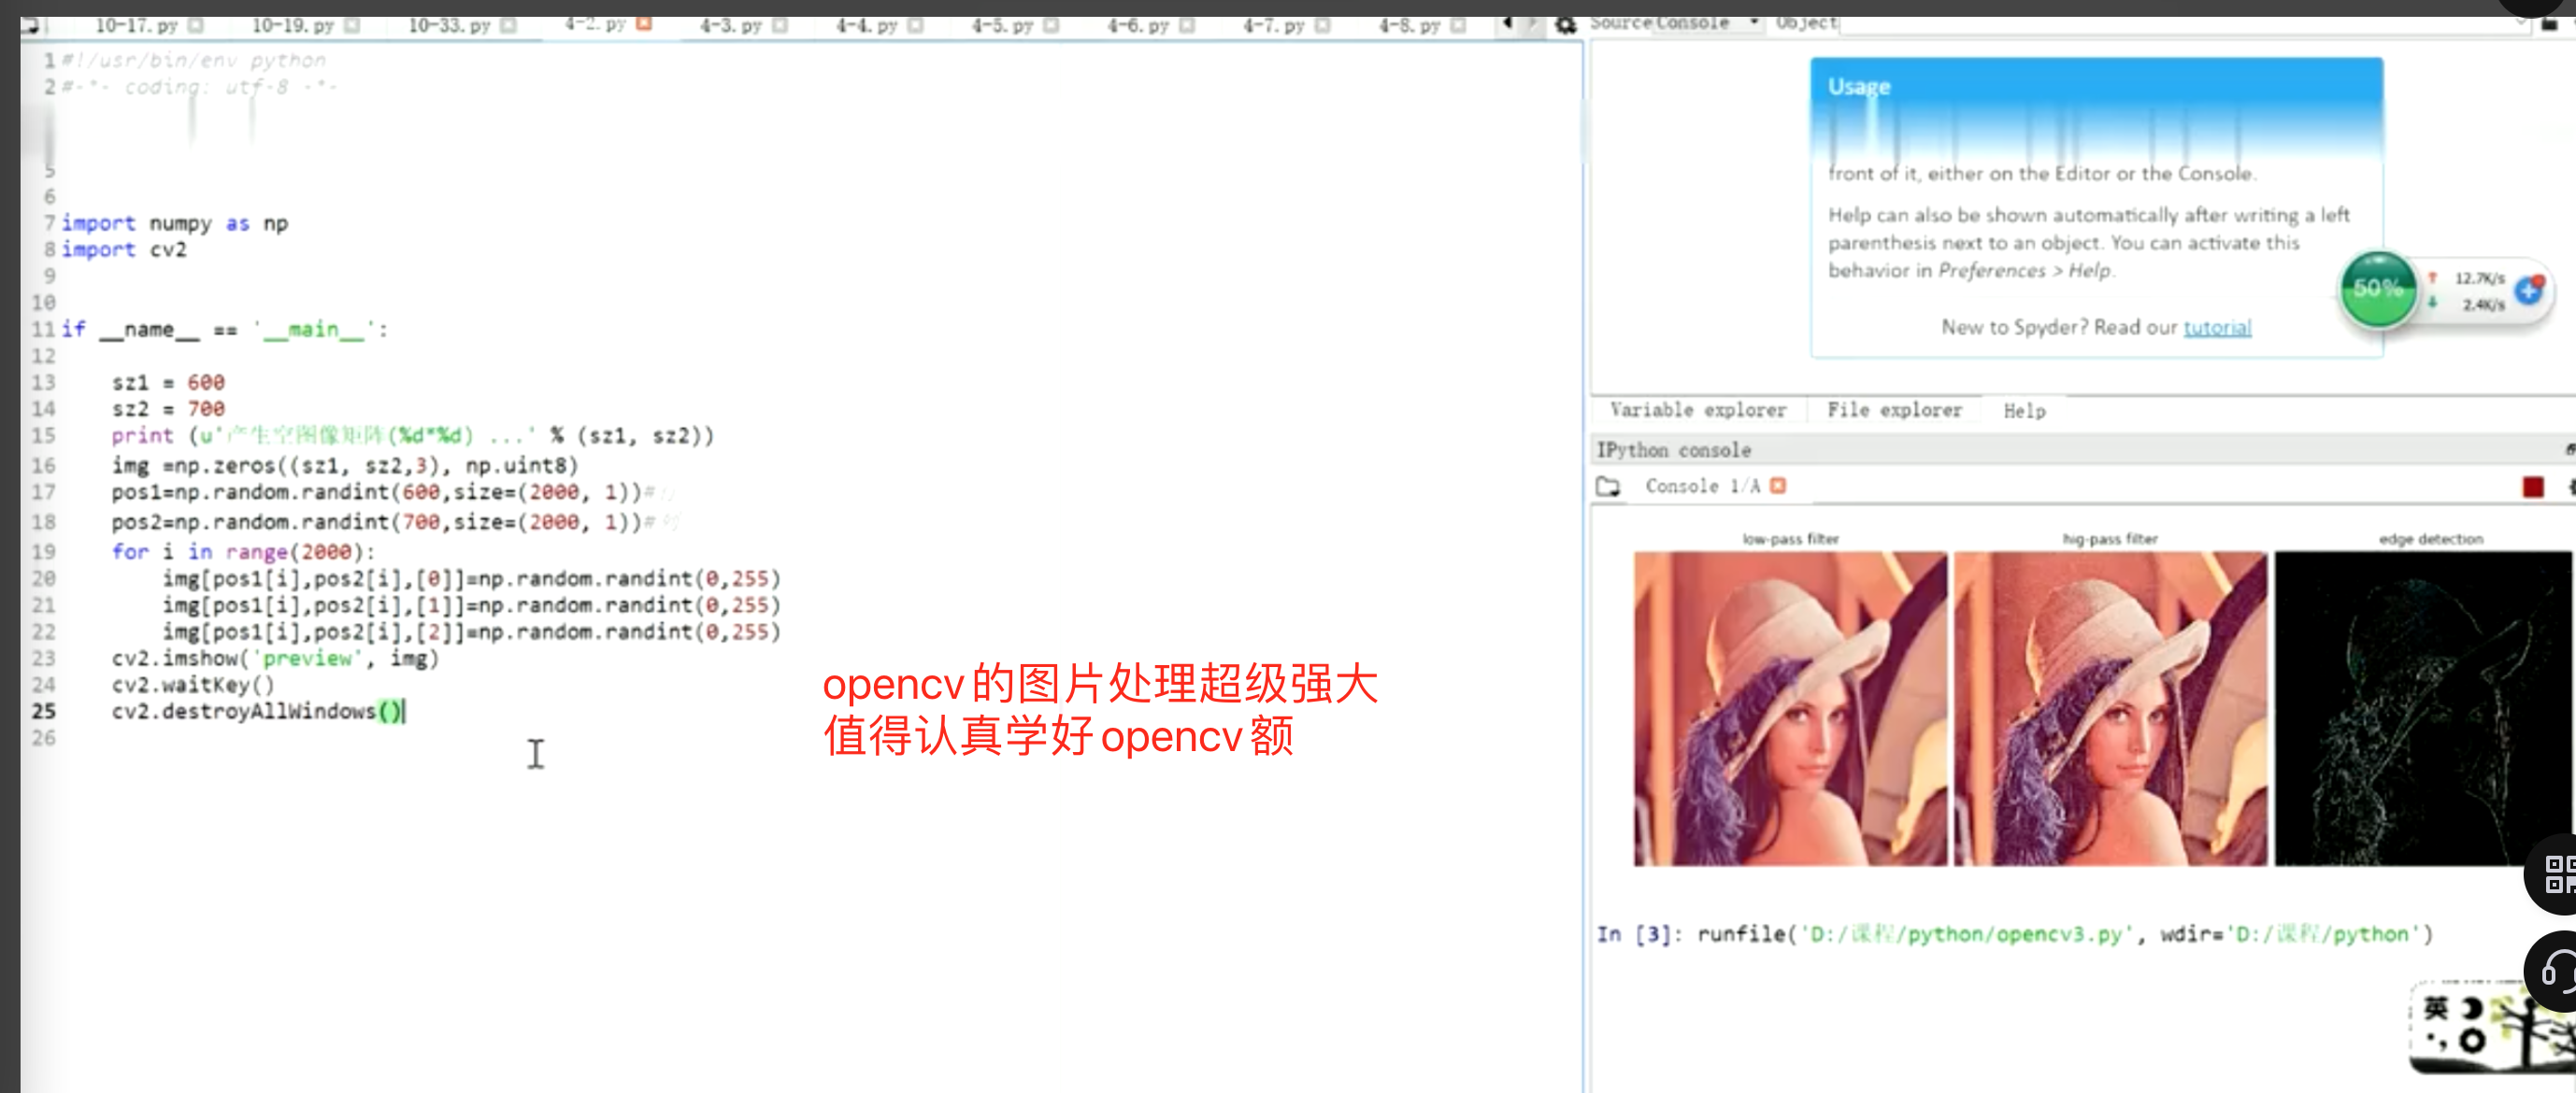
Task: Close the Console 1/A tab
Action: point(1777,486)
